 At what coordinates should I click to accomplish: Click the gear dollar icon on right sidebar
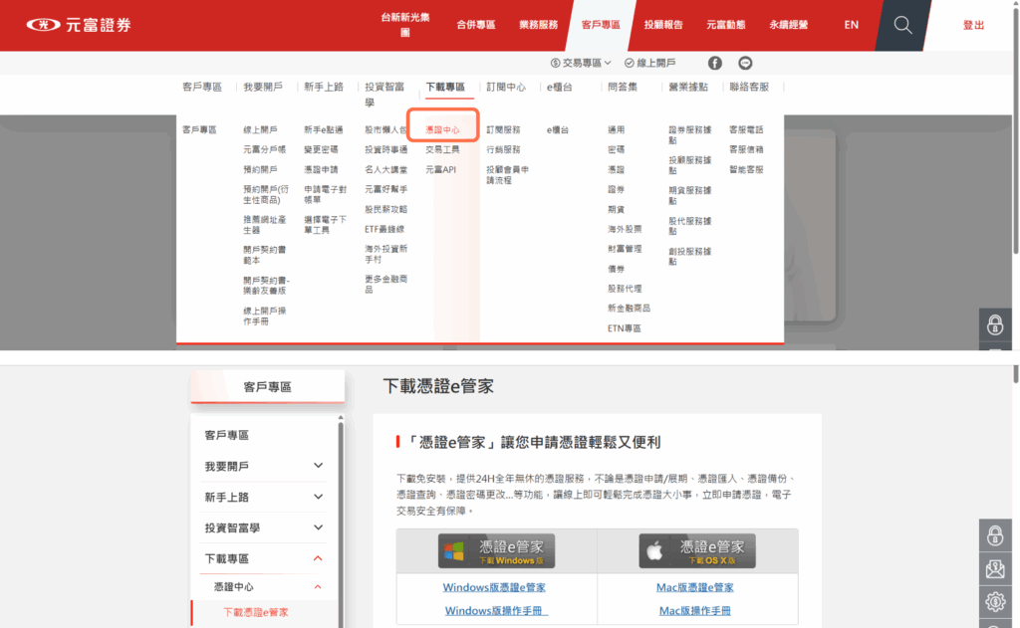click(994, 601)
